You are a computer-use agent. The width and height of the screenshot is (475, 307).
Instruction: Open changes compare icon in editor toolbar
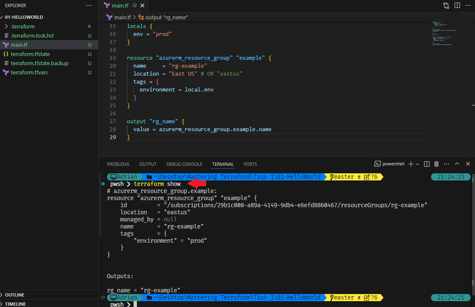point(446,5)
